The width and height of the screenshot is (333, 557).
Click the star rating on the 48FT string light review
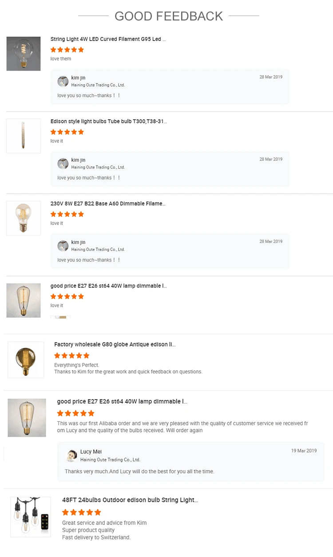[x=82, y=513]
